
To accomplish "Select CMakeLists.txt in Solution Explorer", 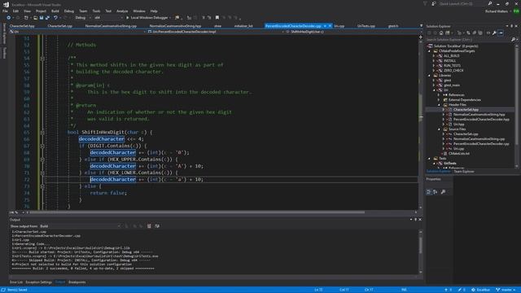I will tap(459, 154).
